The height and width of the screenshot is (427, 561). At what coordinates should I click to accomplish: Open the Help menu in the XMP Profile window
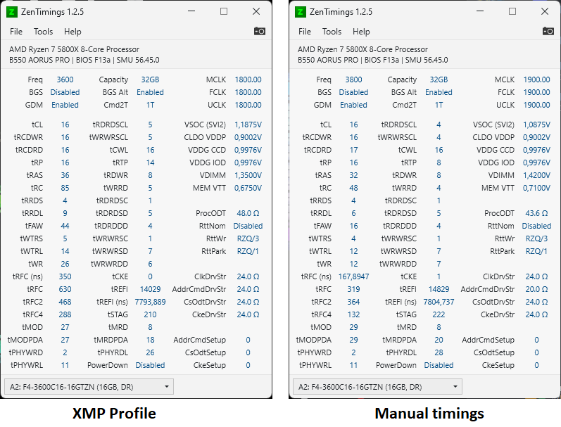[73, 32]
